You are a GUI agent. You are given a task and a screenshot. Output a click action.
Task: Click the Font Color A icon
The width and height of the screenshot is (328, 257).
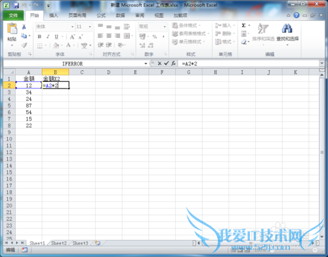68,45
